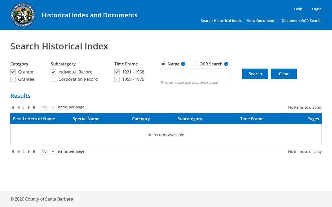The image size is (332, 207).
Task: Open top items per page dropdown
Action: click(49, 107)
